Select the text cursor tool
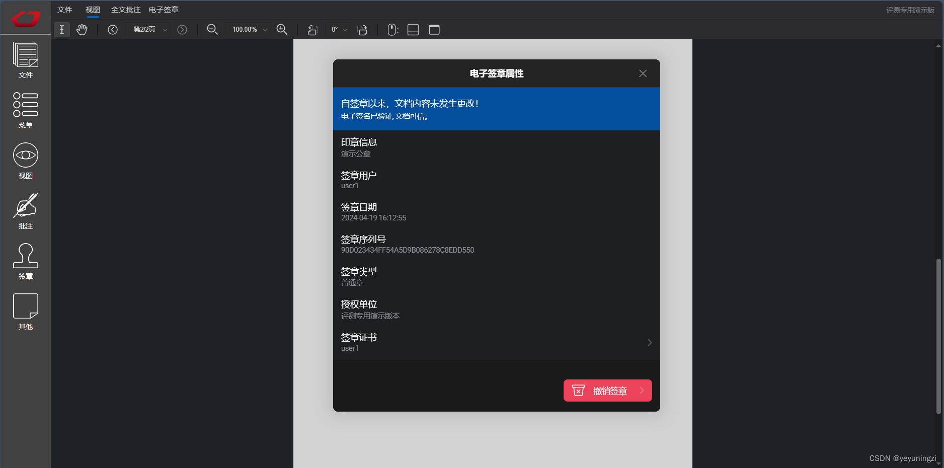 (x=62, y=30)
